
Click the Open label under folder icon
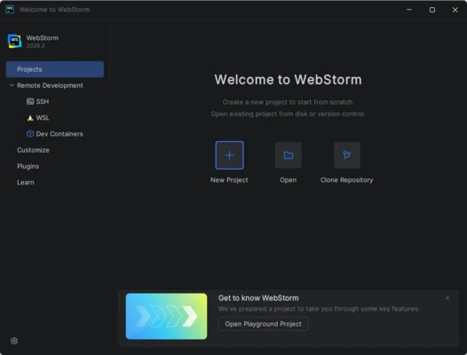click(x=288, y=180)
